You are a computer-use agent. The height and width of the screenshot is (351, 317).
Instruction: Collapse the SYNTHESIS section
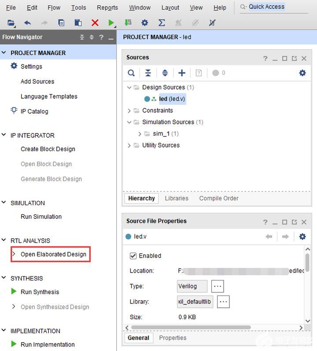[x=4, y=277]
